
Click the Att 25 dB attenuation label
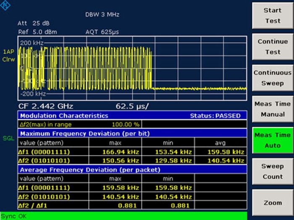point(34,23)
